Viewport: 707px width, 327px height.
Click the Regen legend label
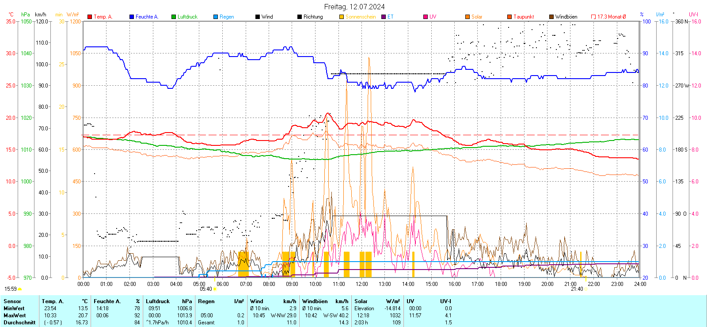227,17
